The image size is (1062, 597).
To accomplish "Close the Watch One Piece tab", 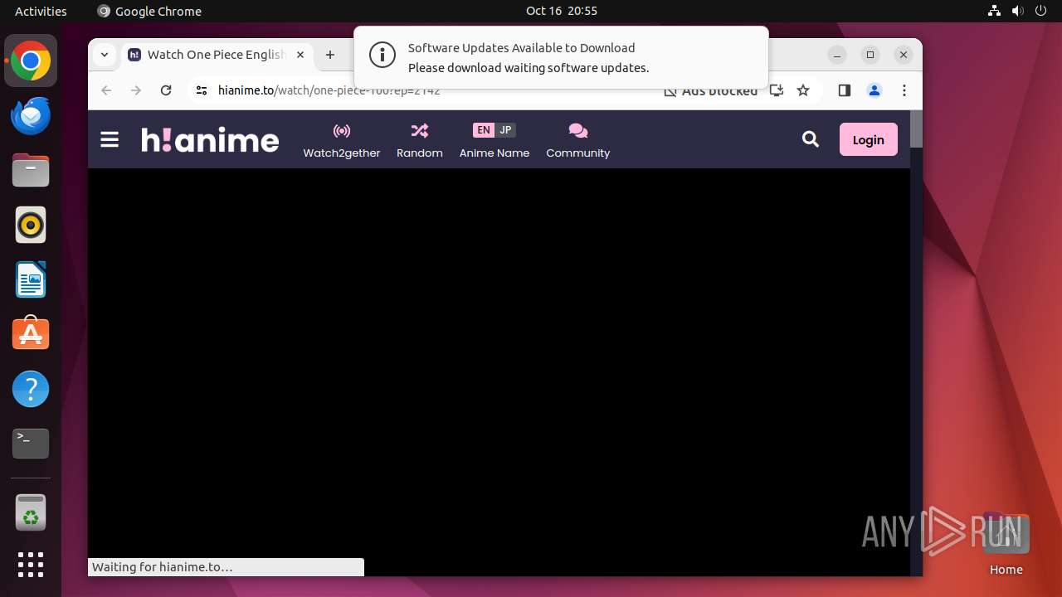I will tap(300, 55).
